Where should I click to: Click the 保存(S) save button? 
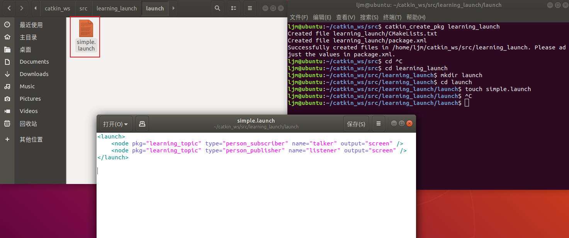tap(356, 124)
